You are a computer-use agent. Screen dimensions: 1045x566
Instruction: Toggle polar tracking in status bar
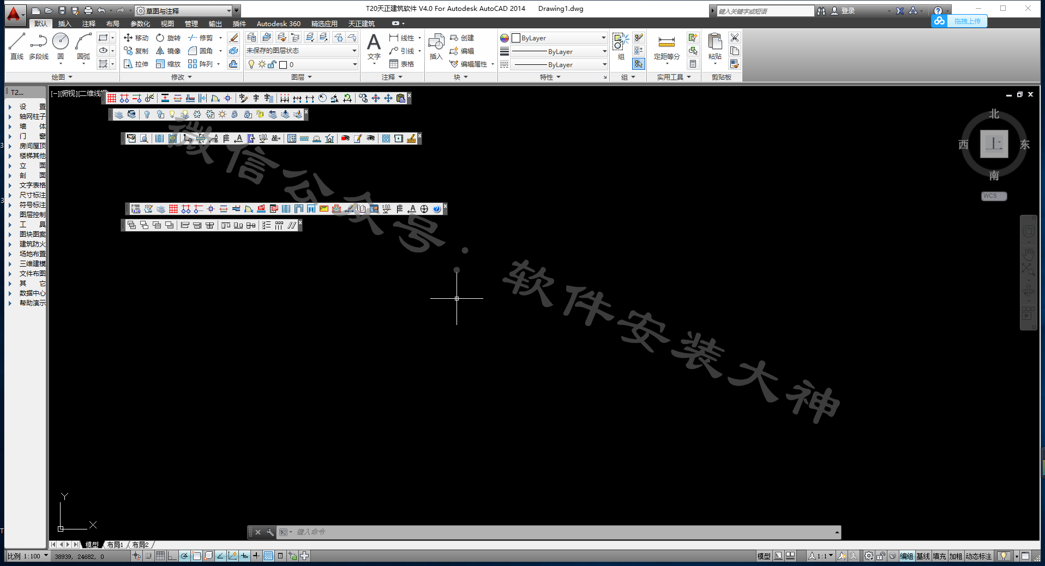184,556
